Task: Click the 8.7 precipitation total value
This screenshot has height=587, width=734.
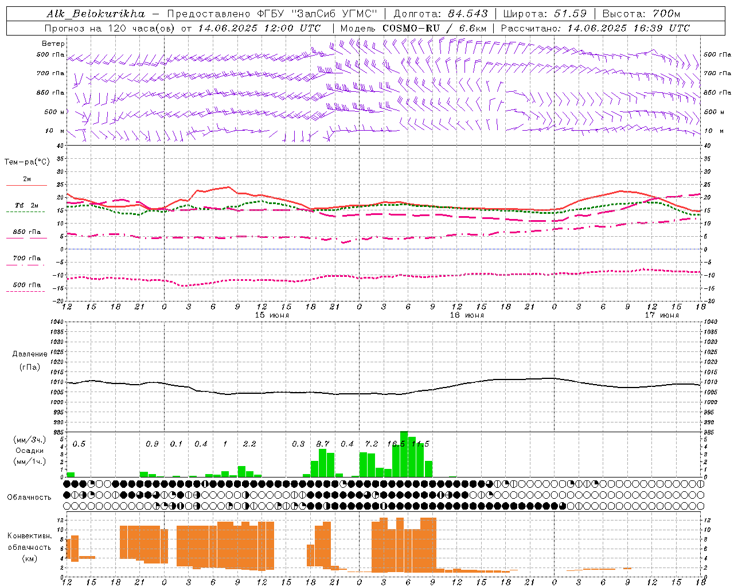Action: coord(323,444)
